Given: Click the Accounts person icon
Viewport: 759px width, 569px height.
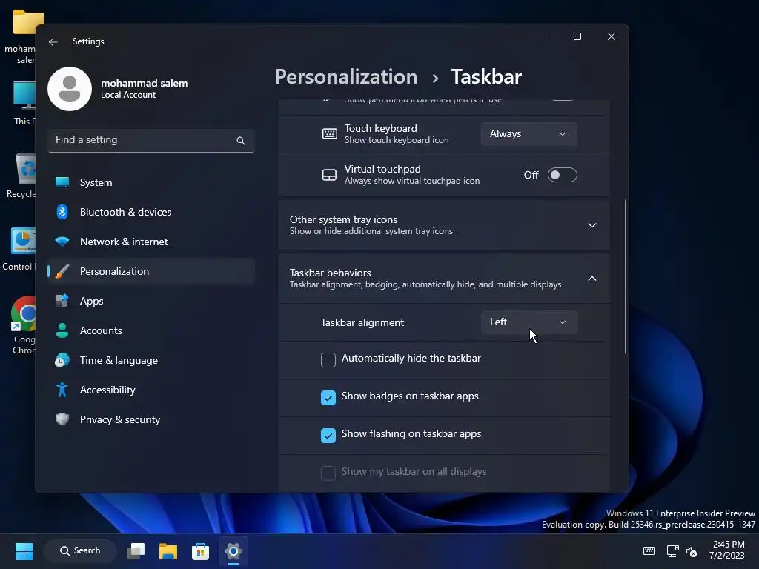Looking at the screenshot, I should click(x=62, y=330).
